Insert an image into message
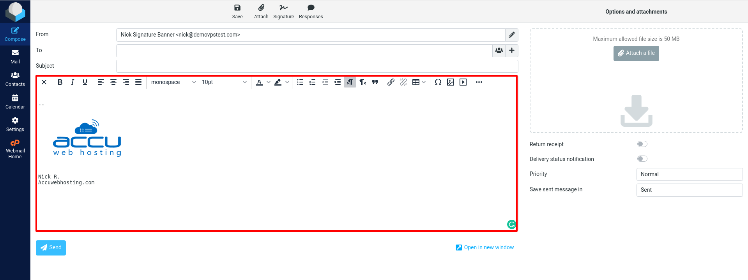The width and height of the screenshot is (748, 280). [x=451, y=82]
